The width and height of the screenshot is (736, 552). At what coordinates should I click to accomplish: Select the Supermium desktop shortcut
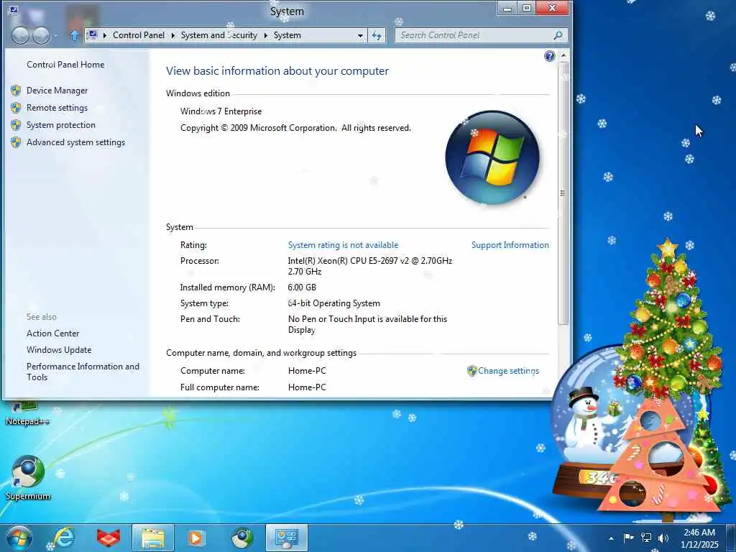28,478
